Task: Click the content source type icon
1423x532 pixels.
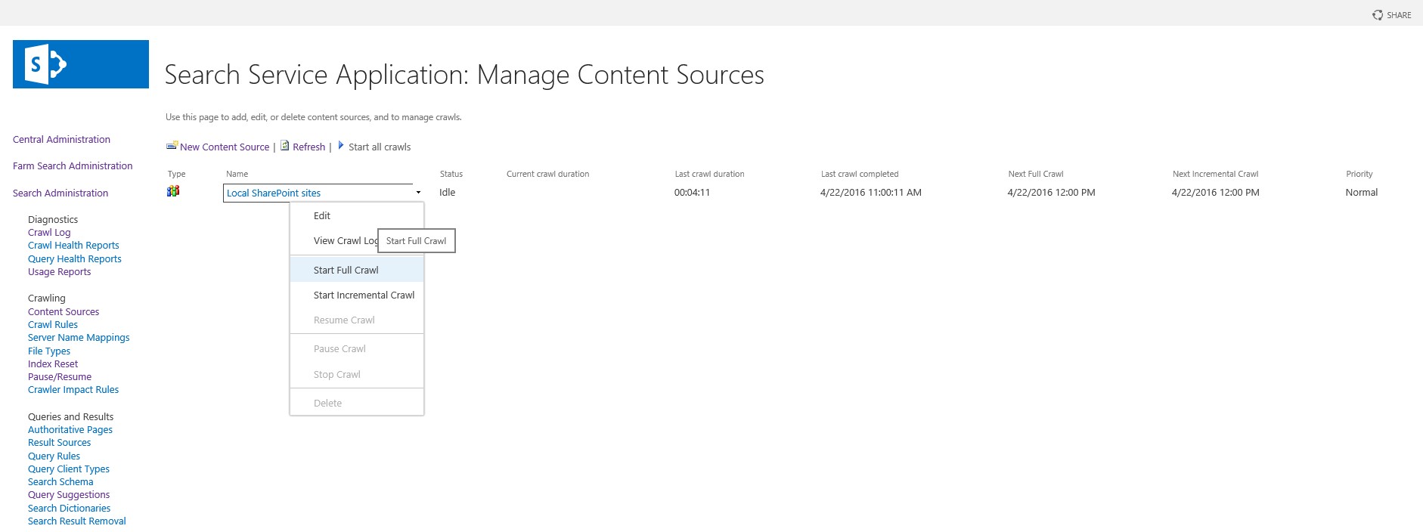Action: click(173, 191)
